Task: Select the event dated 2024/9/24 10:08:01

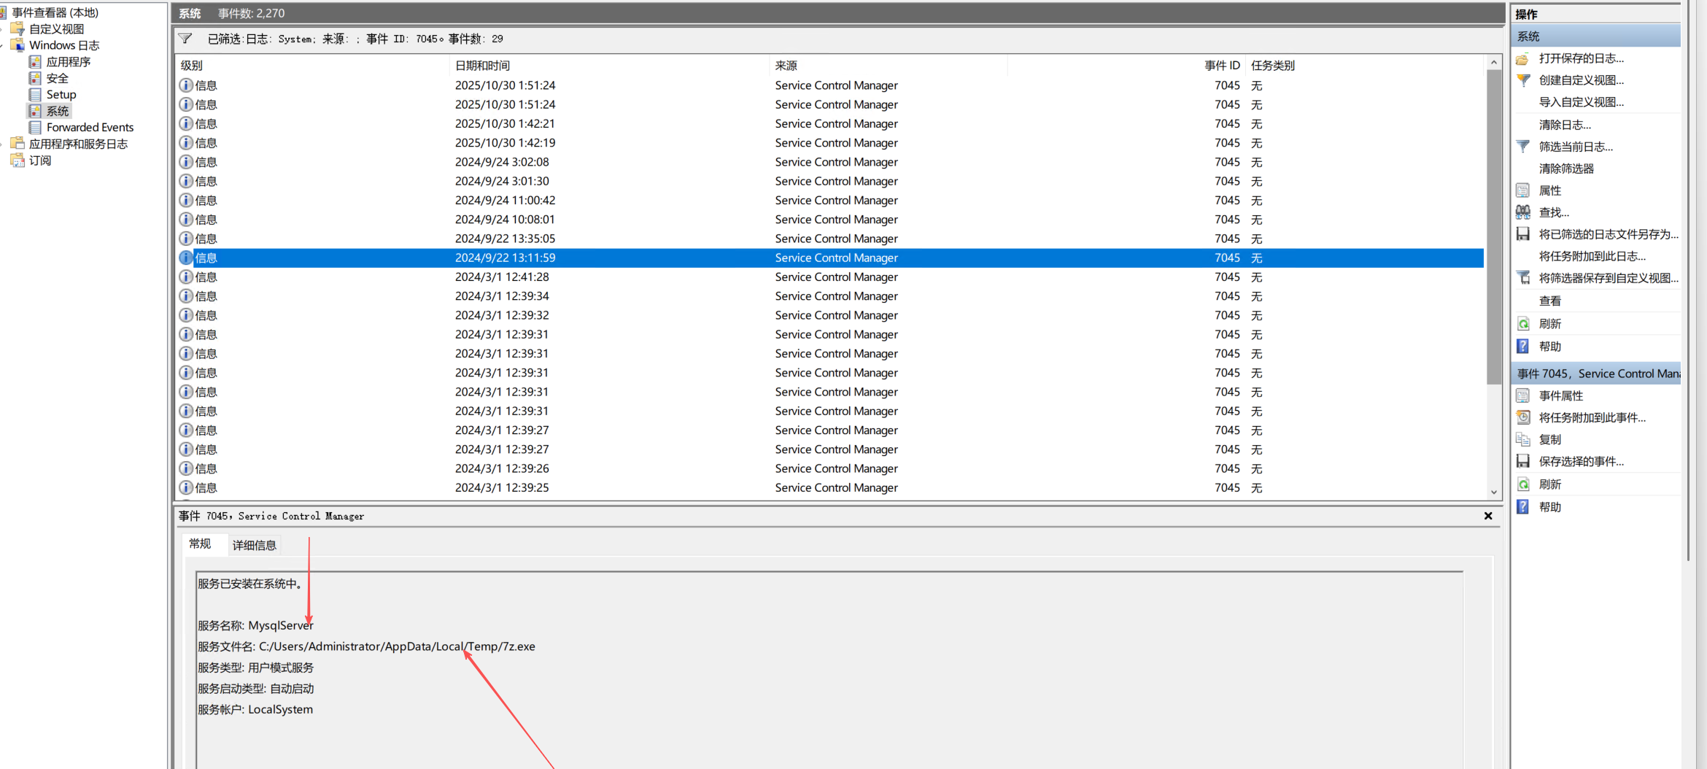Action: [x=830, y=220]
